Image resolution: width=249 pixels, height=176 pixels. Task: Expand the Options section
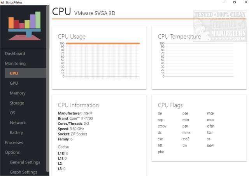(x=12, y=152)
